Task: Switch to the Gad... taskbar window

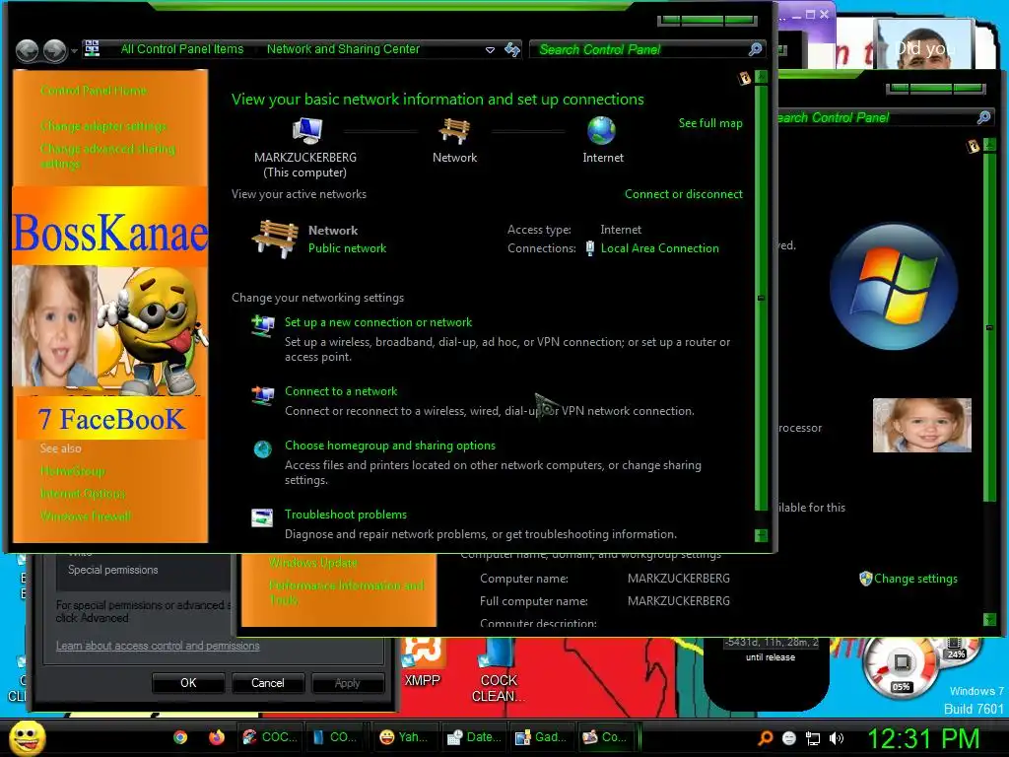Action: [541, 737]
